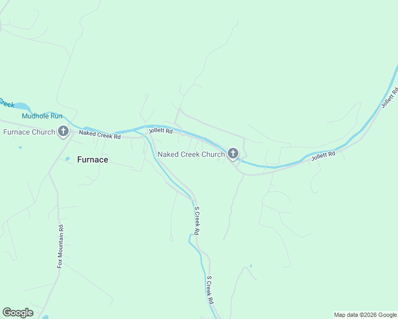Click the Naked Creek Rd label

point(99,135)
